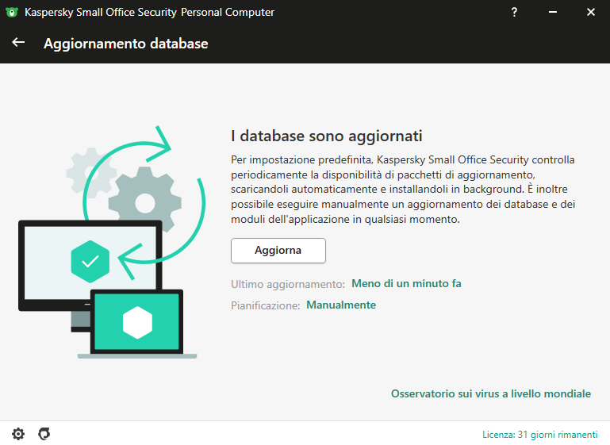The width and height of the screenshot is (610, 445).
Task: Click the Kaspersky app logo in title bar
Action: [12, 12]
